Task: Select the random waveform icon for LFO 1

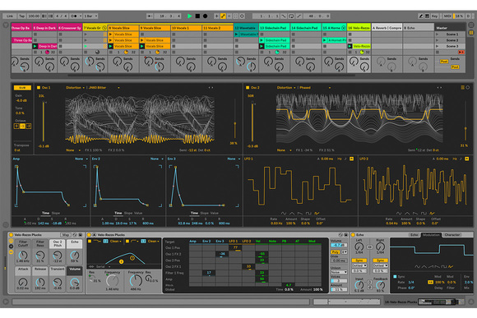Action: pos(317,213)
